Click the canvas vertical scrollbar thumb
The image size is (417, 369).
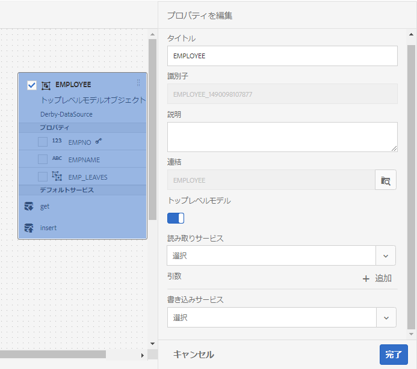tap(152, 130)
